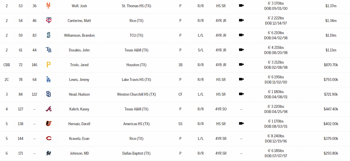The image size is (350, 161).
Task: Open the Tampa Bay Rays logo
Action: (x=48, y=50)
